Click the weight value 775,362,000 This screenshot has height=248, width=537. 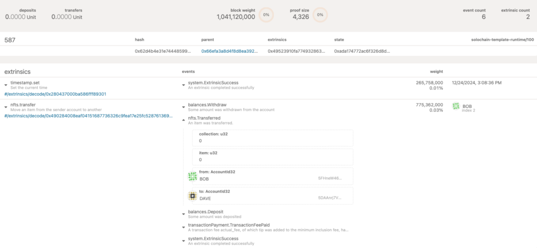click(429, 105)
